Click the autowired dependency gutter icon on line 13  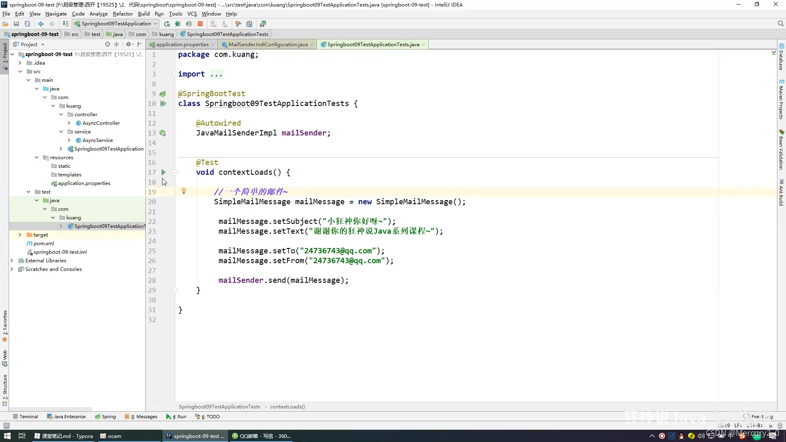pyautogui.click(x=163, y=133)
